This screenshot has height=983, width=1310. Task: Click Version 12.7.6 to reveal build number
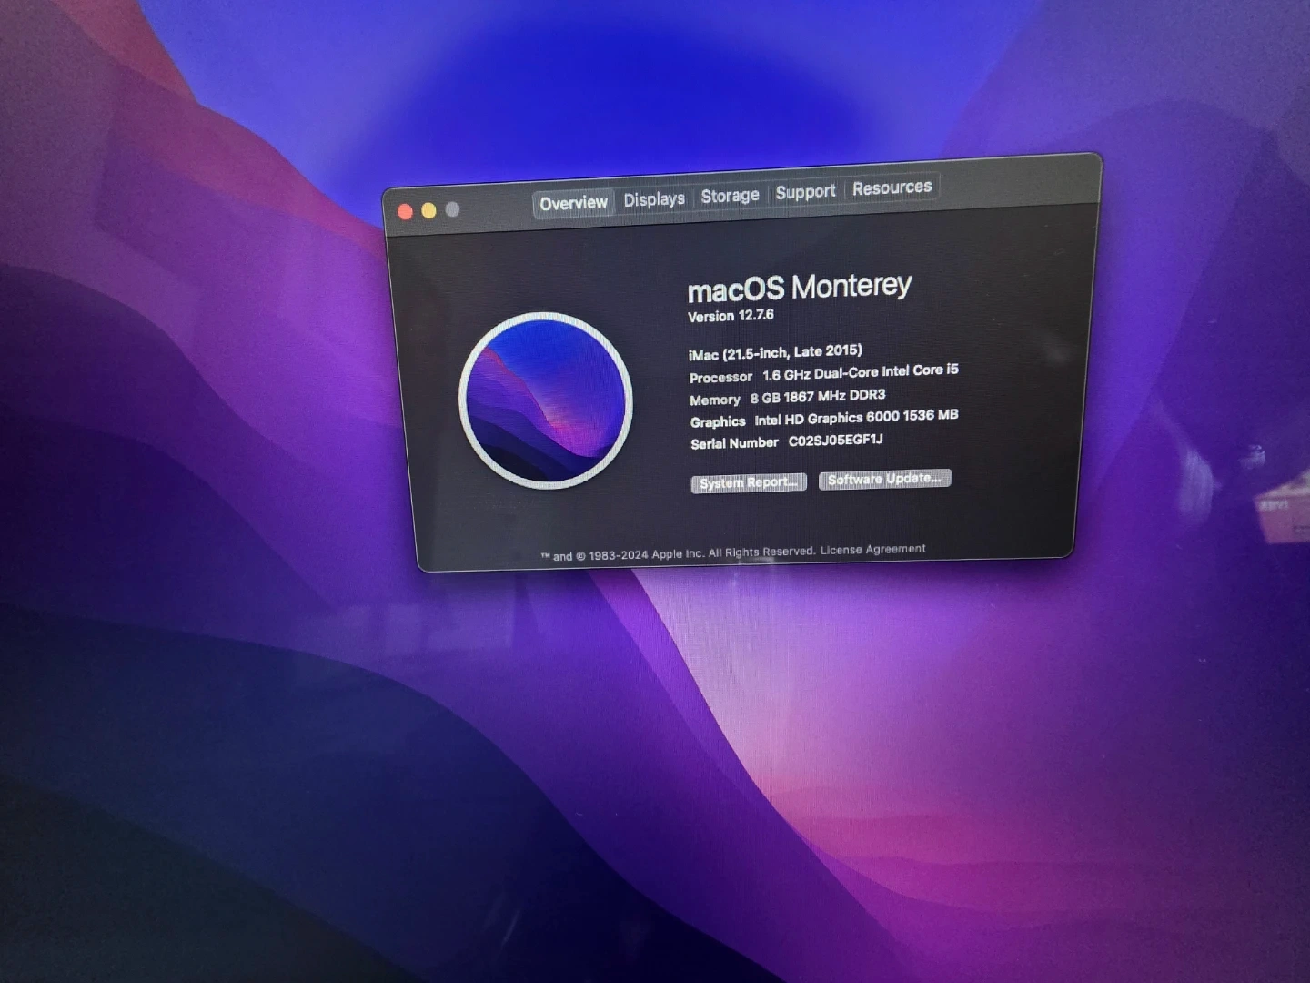[x=731, y=316]
